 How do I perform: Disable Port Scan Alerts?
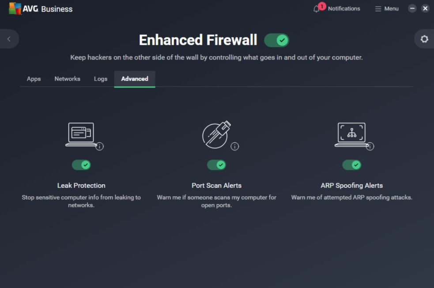pyautogui.click(x=216, y=165)
